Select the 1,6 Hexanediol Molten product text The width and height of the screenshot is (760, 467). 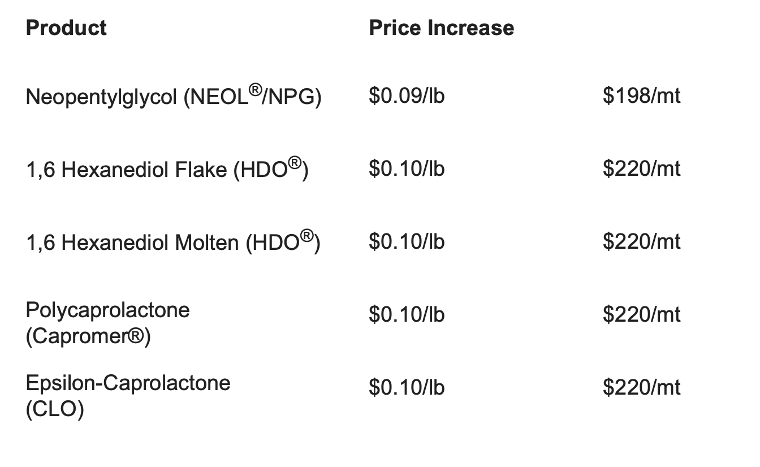173,243
